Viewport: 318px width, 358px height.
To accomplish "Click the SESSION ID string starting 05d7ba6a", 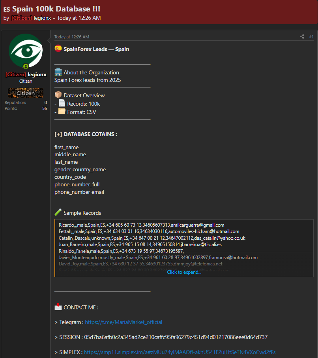I will pyautogui.click(x=176, y=337).
